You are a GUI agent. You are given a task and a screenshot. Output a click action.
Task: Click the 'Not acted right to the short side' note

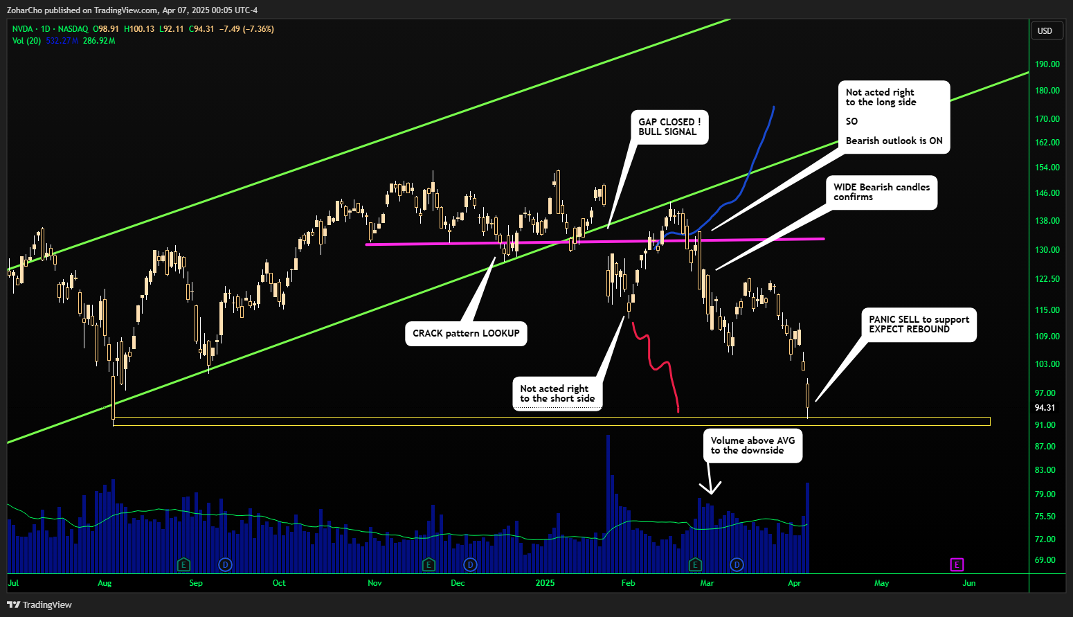pos(557,394)
